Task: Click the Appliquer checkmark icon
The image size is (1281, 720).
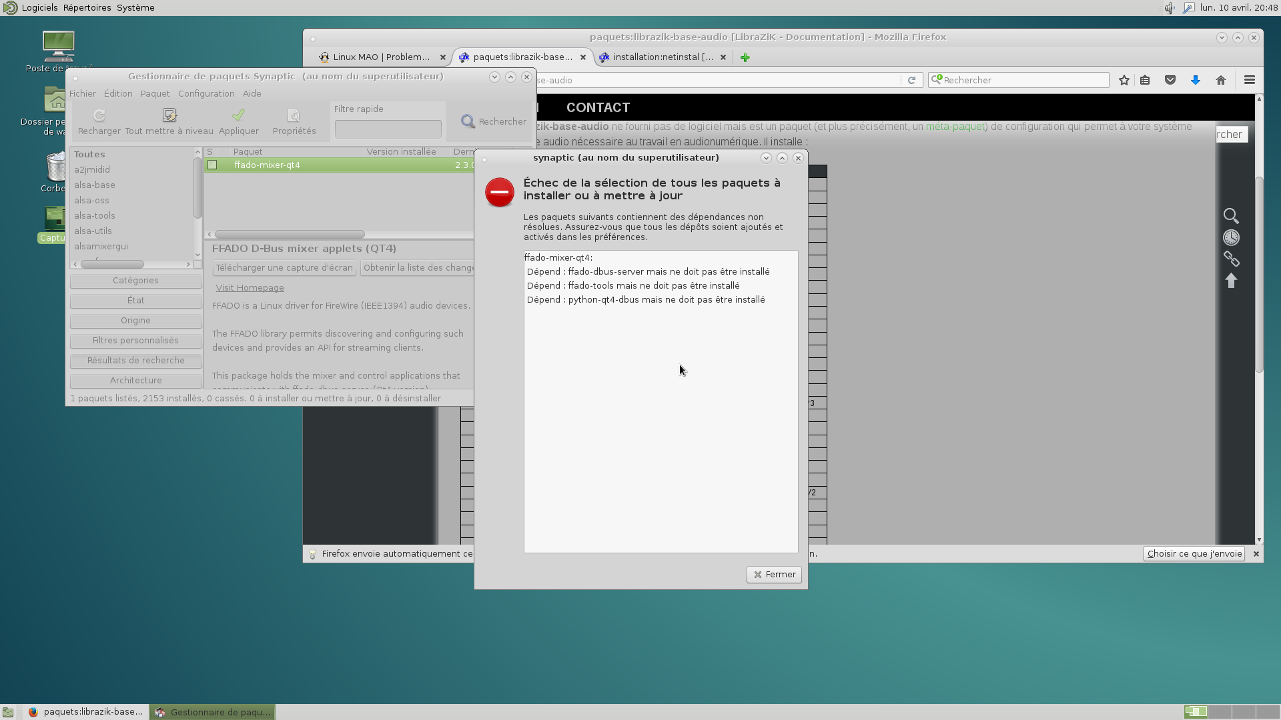Action: 238,115
